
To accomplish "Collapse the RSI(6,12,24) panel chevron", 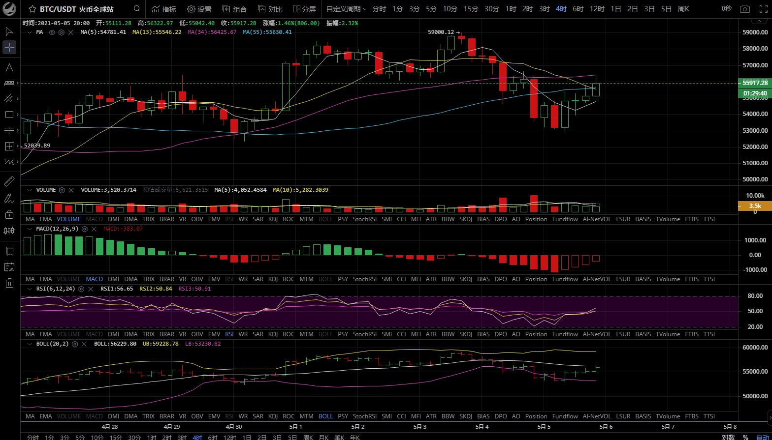I will (30, 289).
